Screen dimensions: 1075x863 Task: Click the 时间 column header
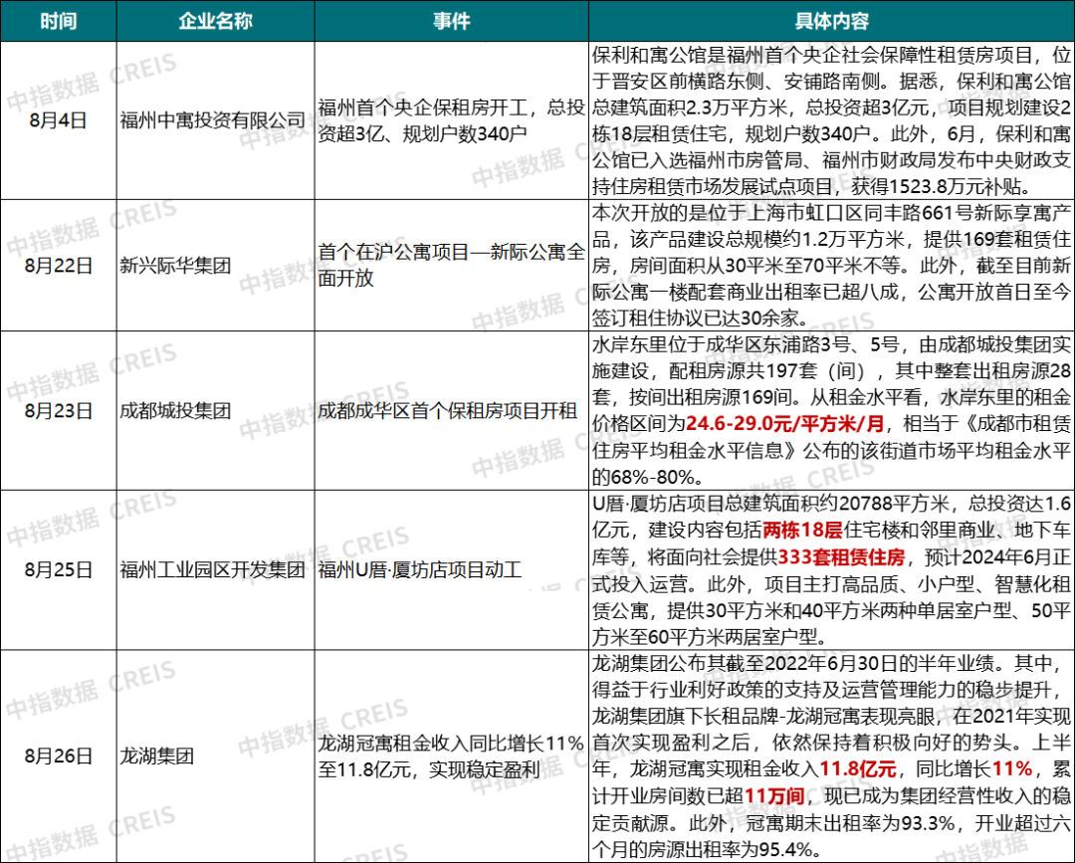point(59,21)
